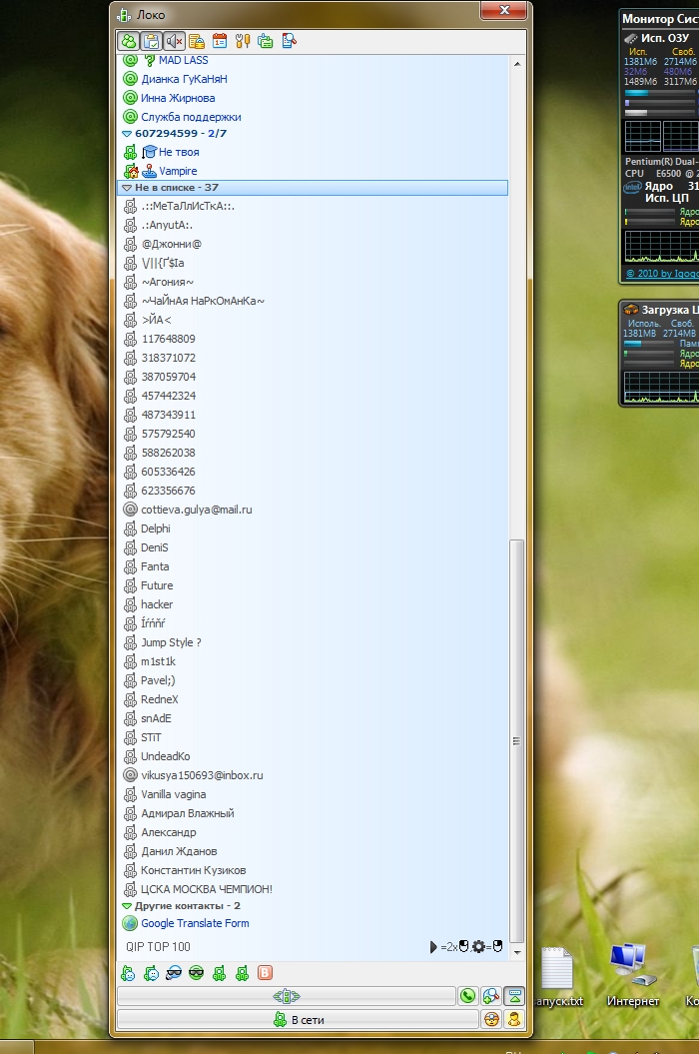The image size is (699, 1054).
Task: Toggle the mute sound speaker button
Action: (x=174, y=41)
